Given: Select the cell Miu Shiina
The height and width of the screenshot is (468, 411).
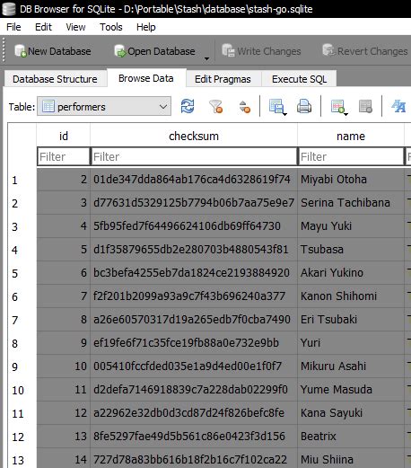Looking at the screenshot, I should tap(351, 459).
